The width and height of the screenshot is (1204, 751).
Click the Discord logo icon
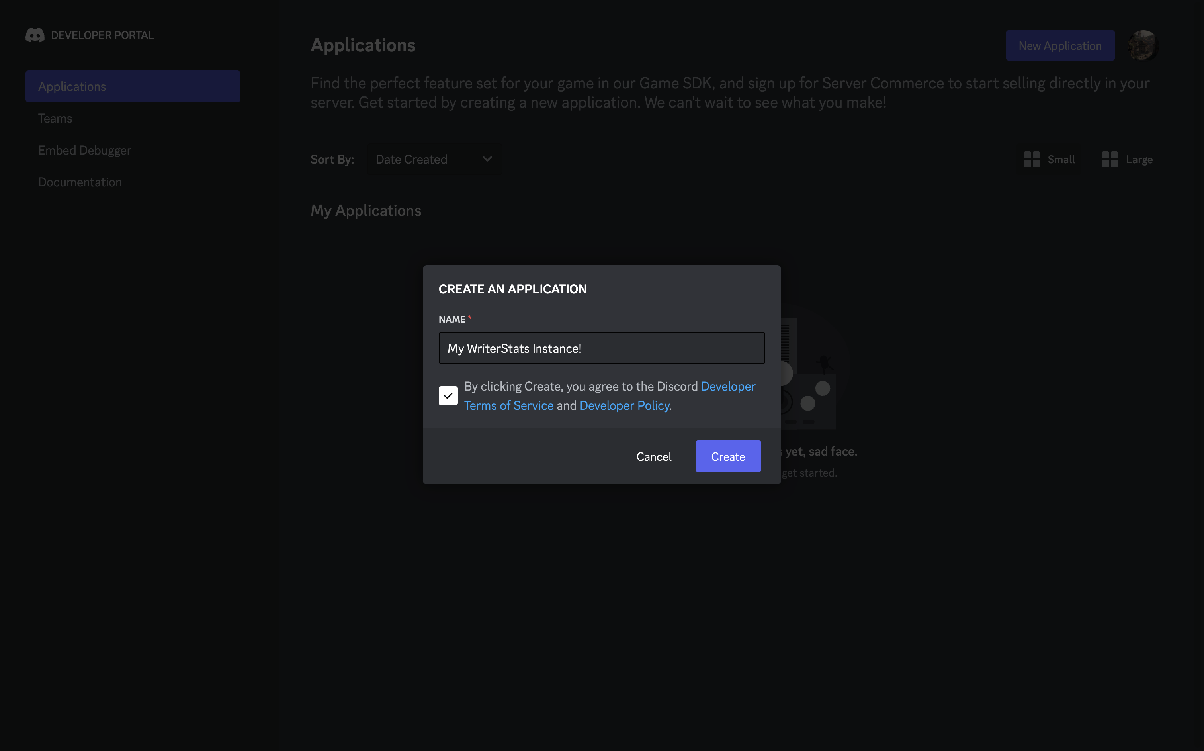[35, 35]
